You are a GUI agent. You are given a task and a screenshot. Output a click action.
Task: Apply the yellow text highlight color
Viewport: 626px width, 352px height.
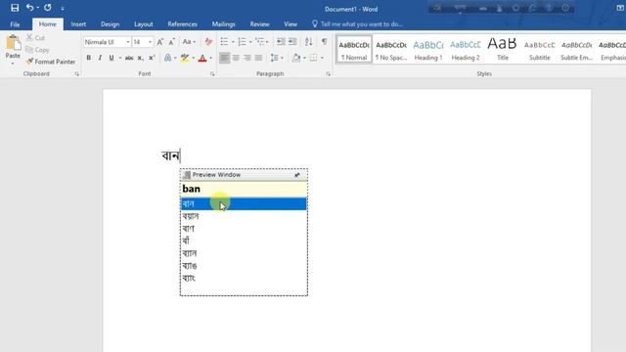(x=185, y=58)
